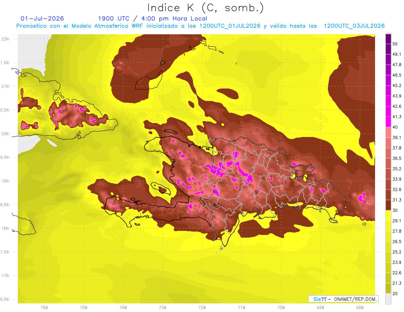Click the colorbar value '25.2'

(x=397, y=252)
